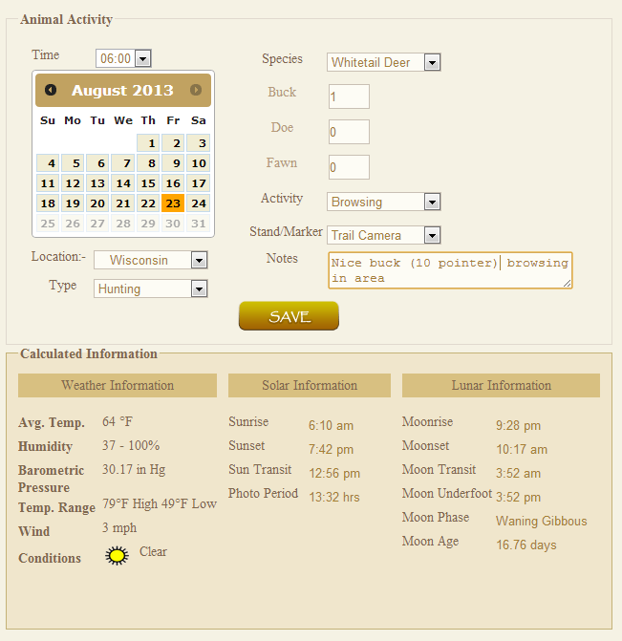
Task: Select highlighted August 23 on calendar
Action: 173,203
